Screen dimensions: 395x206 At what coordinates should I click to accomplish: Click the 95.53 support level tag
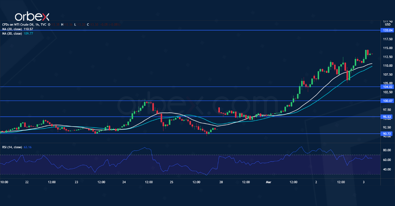(387, 117)
